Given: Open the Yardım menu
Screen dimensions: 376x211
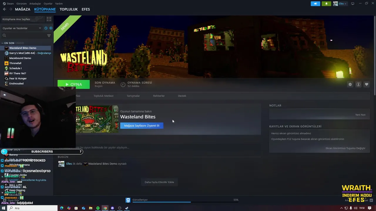Looking at the screenshot, I should [x=59, y=4].
